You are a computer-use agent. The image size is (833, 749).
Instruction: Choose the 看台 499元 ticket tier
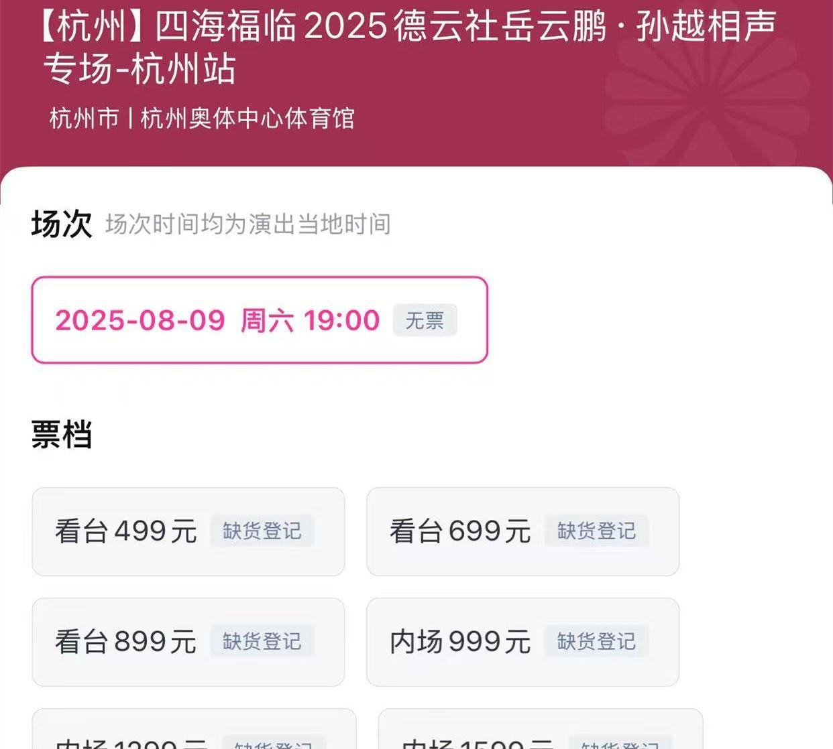126,531
